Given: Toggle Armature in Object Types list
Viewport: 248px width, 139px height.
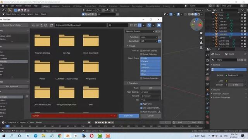Looking at the screenshot, I should pos(150,68).
